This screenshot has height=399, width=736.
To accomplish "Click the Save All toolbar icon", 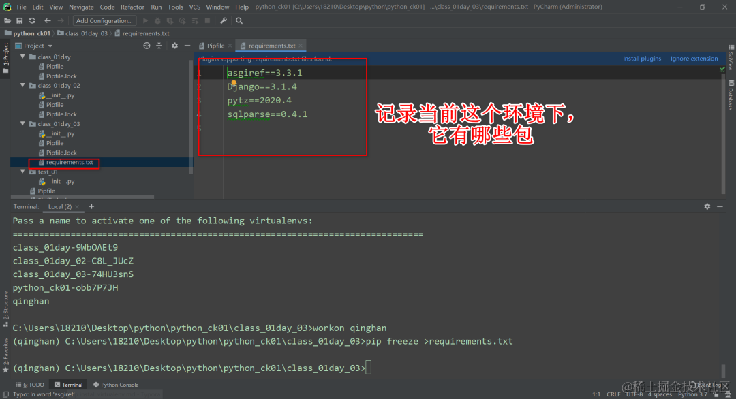I will [x=19, y=20].
